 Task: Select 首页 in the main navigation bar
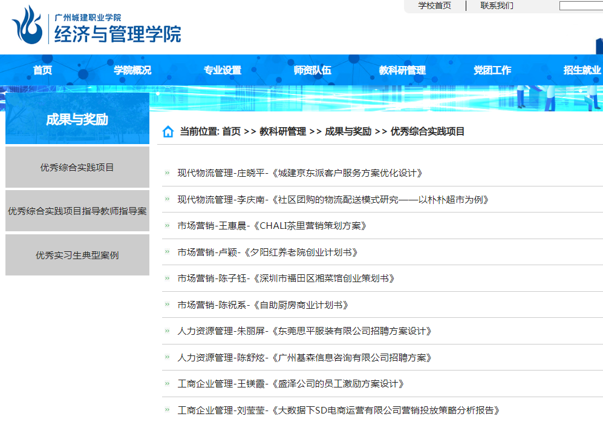42,70
